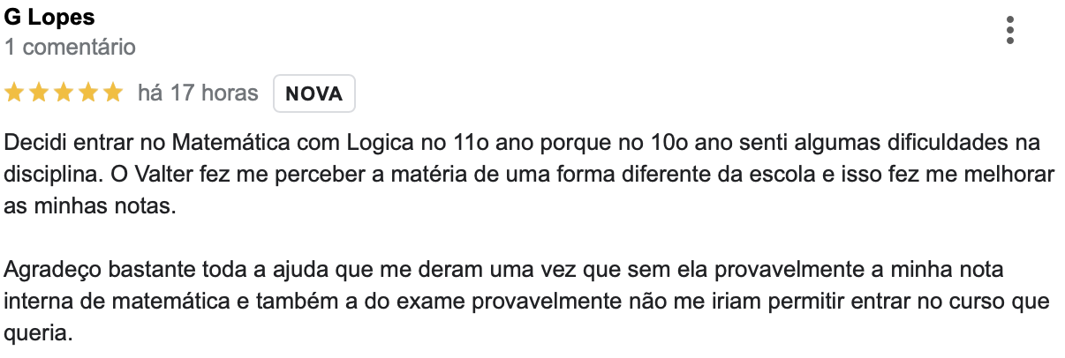Open the three-dot review options menu
Image resolution: width=1065 pixels, height=358 pixels.
[x=1010, y=30]
